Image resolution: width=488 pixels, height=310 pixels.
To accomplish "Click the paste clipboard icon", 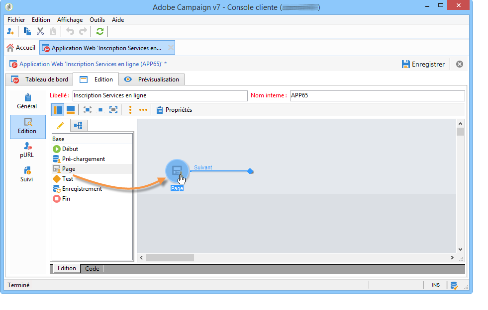I will [53, 31].
